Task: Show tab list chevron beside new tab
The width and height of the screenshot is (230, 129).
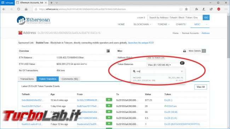Action: 57,2
